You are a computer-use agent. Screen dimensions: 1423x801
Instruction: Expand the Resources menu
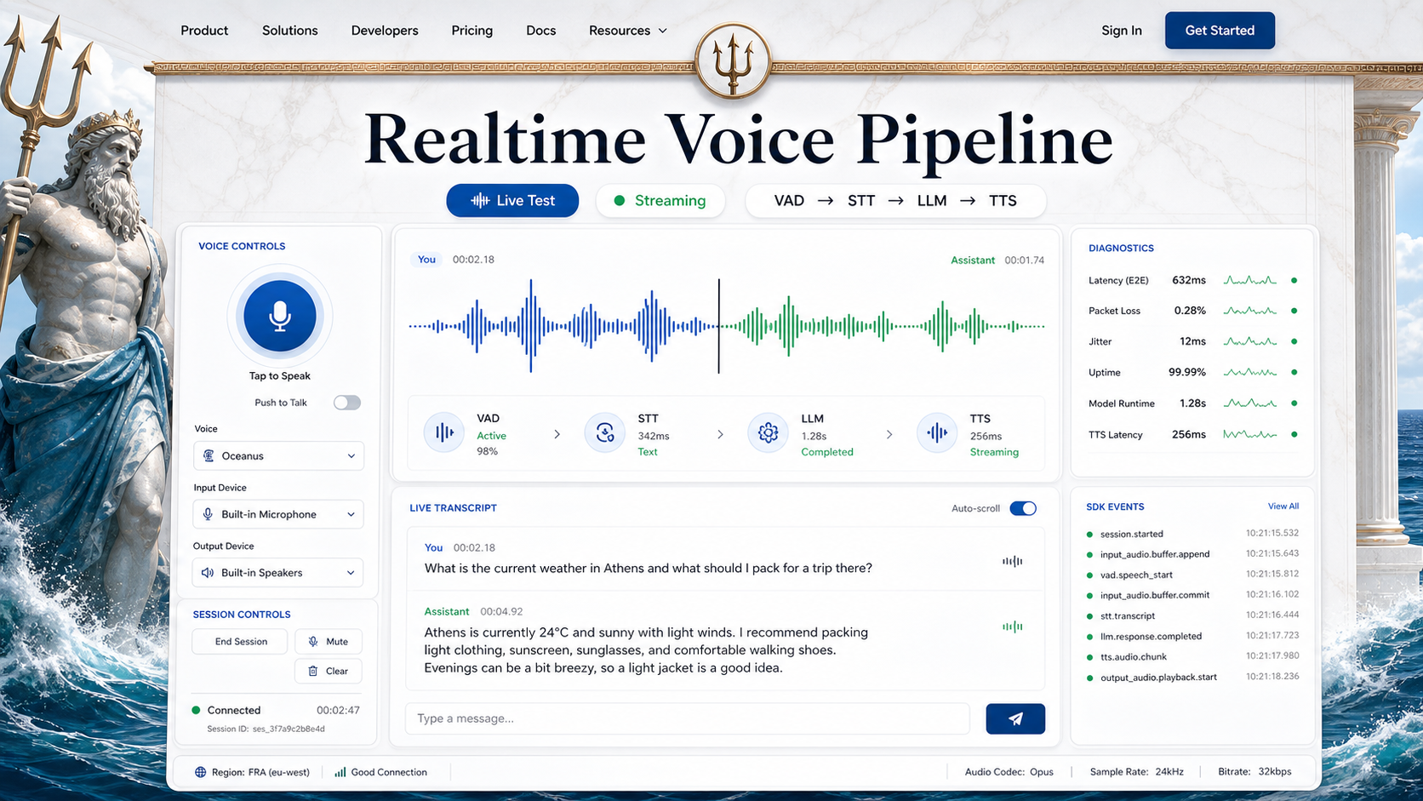click(628, 31)
